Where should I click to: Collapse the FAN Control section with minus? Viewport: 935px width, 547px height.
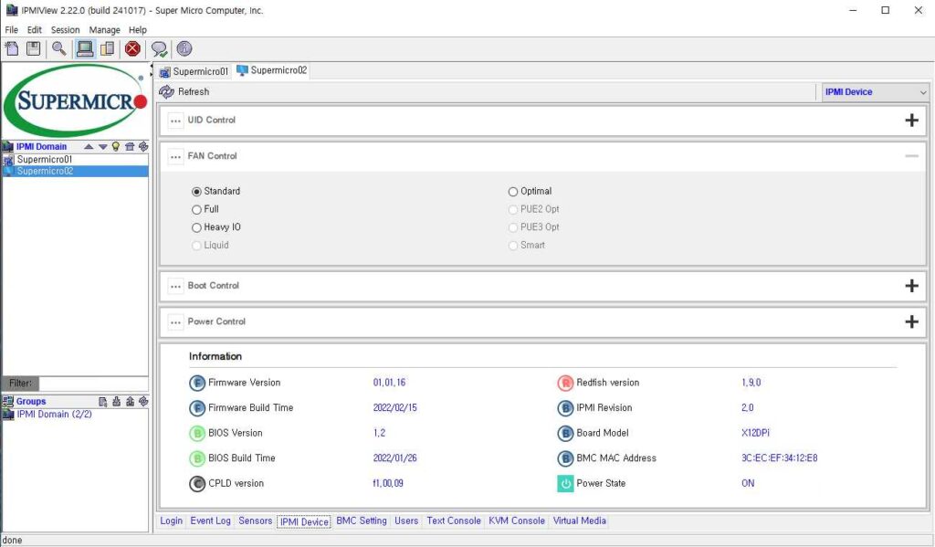912,156
